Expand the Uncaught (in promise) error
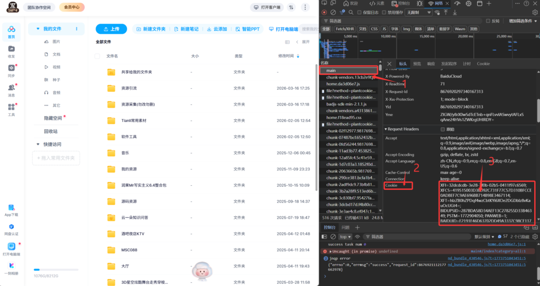Screen dimensions: 540x286 [331, 252]
